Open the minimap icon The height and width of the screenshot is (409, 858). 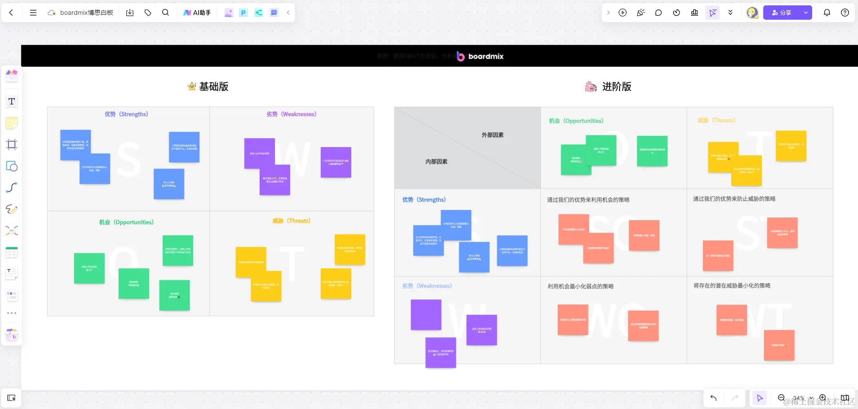click(x=845, y=398)
